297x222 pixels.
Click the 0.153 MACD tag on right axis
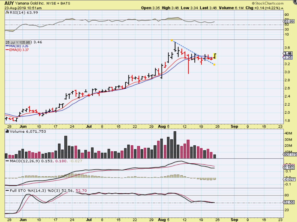[289, 168]
